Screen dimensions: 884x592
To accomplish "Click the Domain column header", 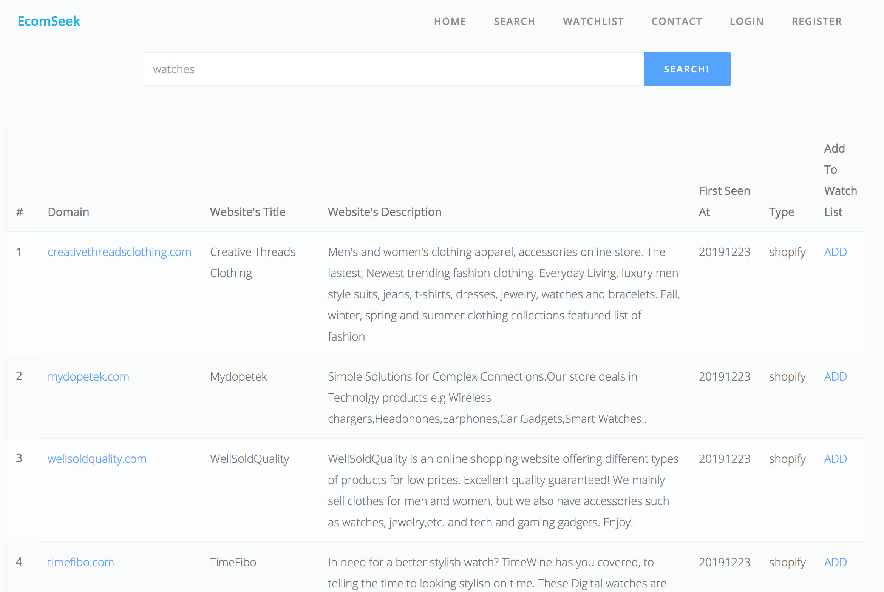I will [x=68, y=212].
